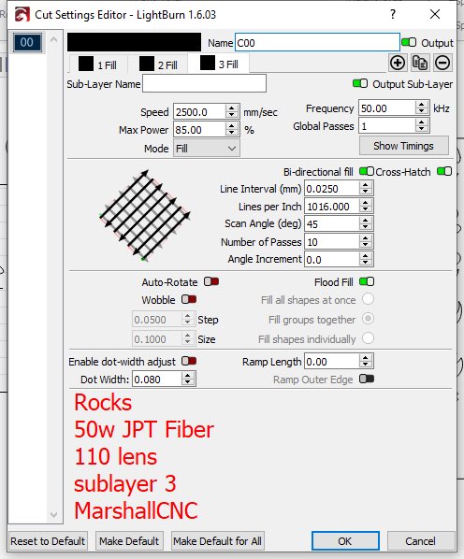Turn off Cross-Hatch switch
The width and height of the screenshot is (464, 559).
coord(444,171)
